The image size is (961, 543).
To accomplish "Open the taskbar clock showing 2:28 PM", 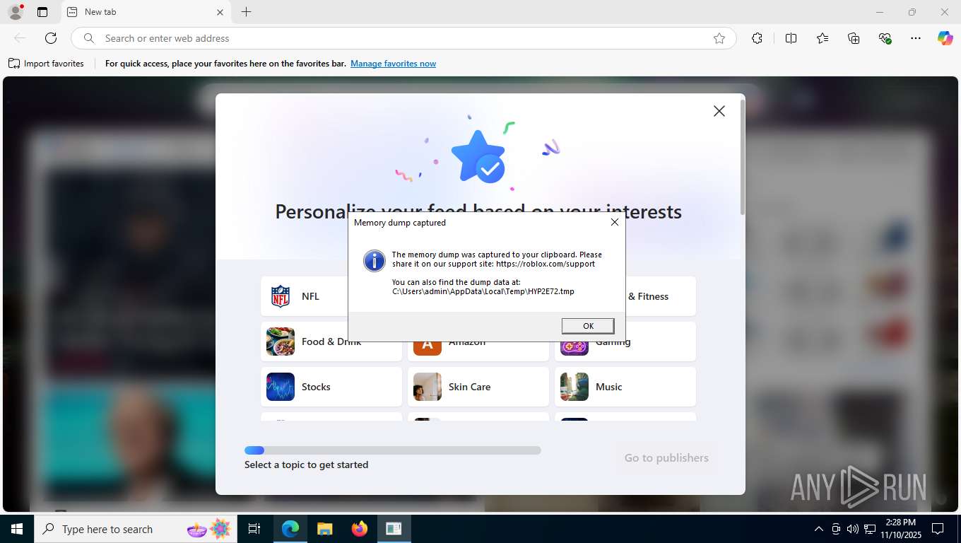I will pyautogui.click(x=900, y=529).
